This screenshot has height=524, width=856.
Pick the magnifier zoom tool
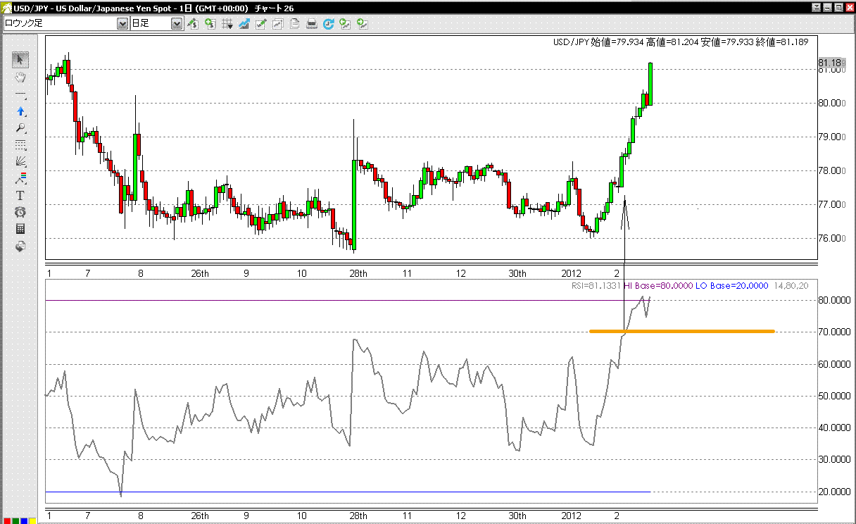[20, 128]
